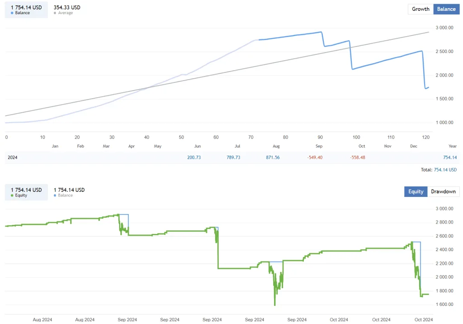Open the Drawdown view
The width and height of the screenshot is (463, 324).
[x=443, y=191]
